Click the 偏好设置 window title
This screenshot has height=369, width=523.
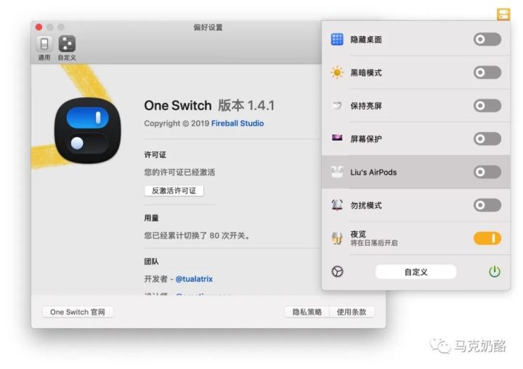[208, 28]
